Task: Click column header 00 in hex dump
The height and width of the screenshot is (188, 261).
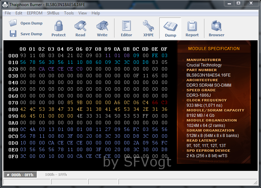Action: tap(23, 49)
